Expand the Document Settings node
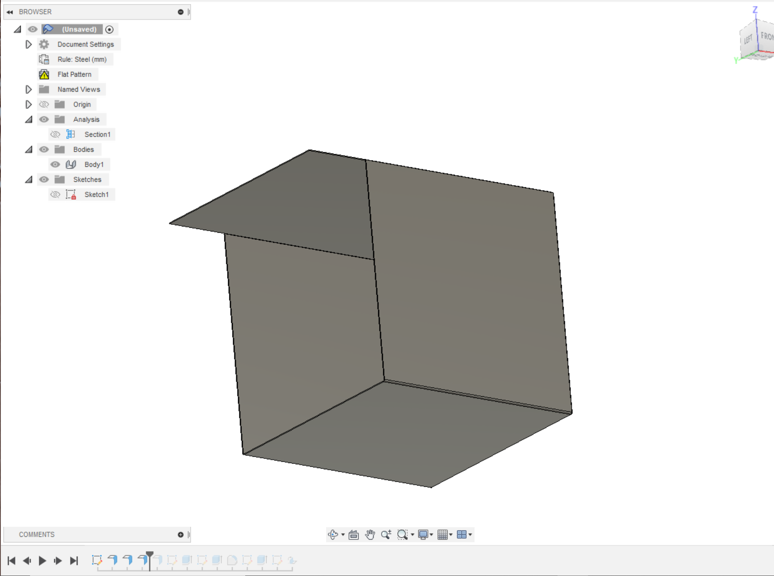The image size is (774, 576). pos(28,44)
